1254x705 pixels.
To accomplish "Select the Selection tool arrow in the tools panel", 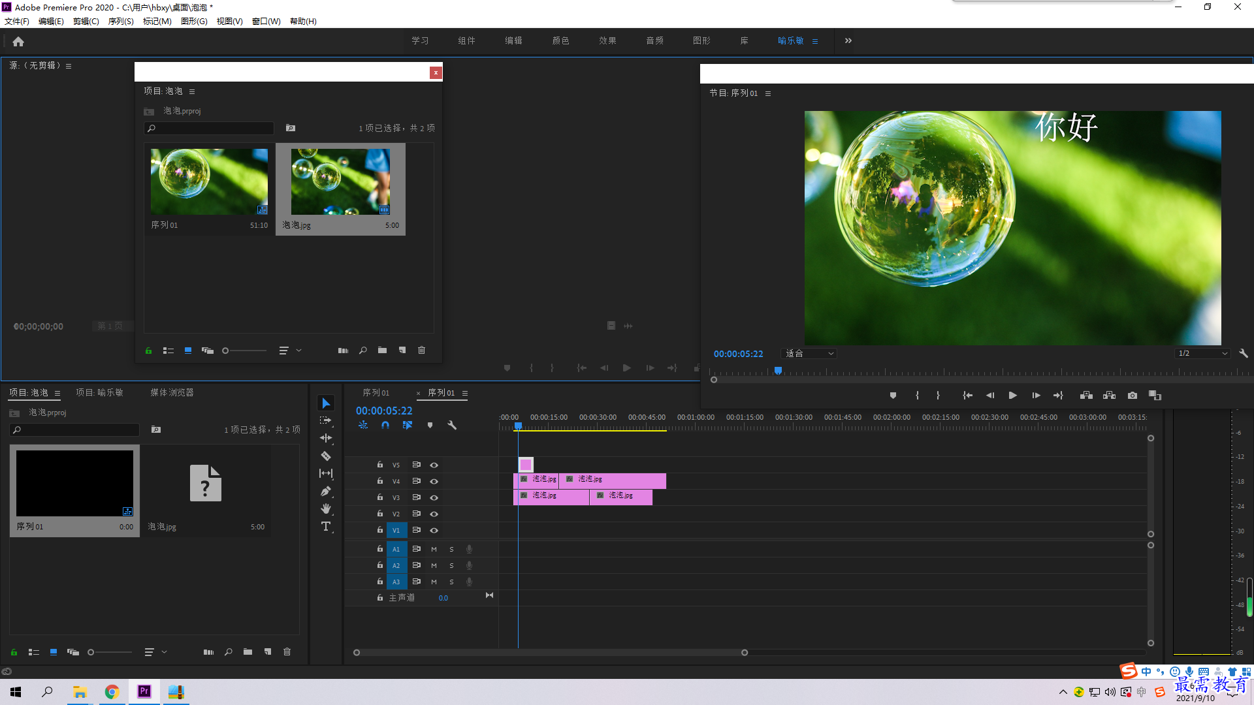I will click(x=326, y=403).
